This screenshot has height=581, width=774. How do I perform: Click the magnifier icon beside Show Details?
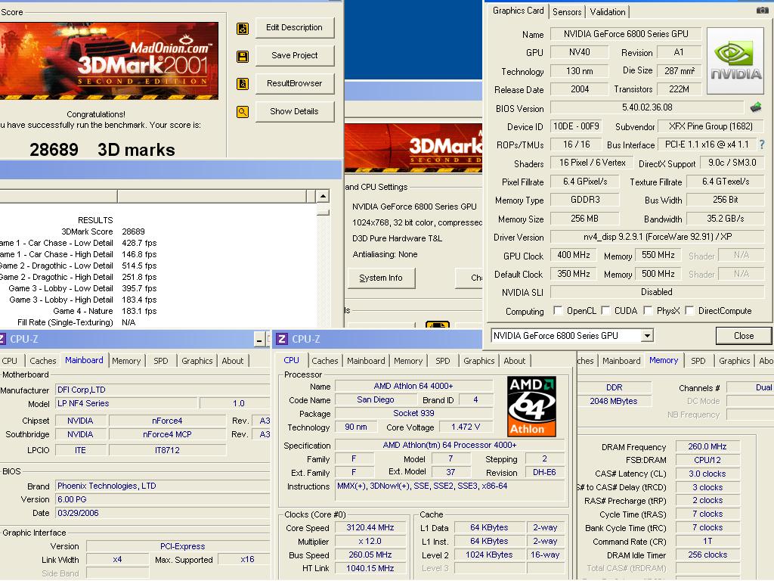(243, 112)
